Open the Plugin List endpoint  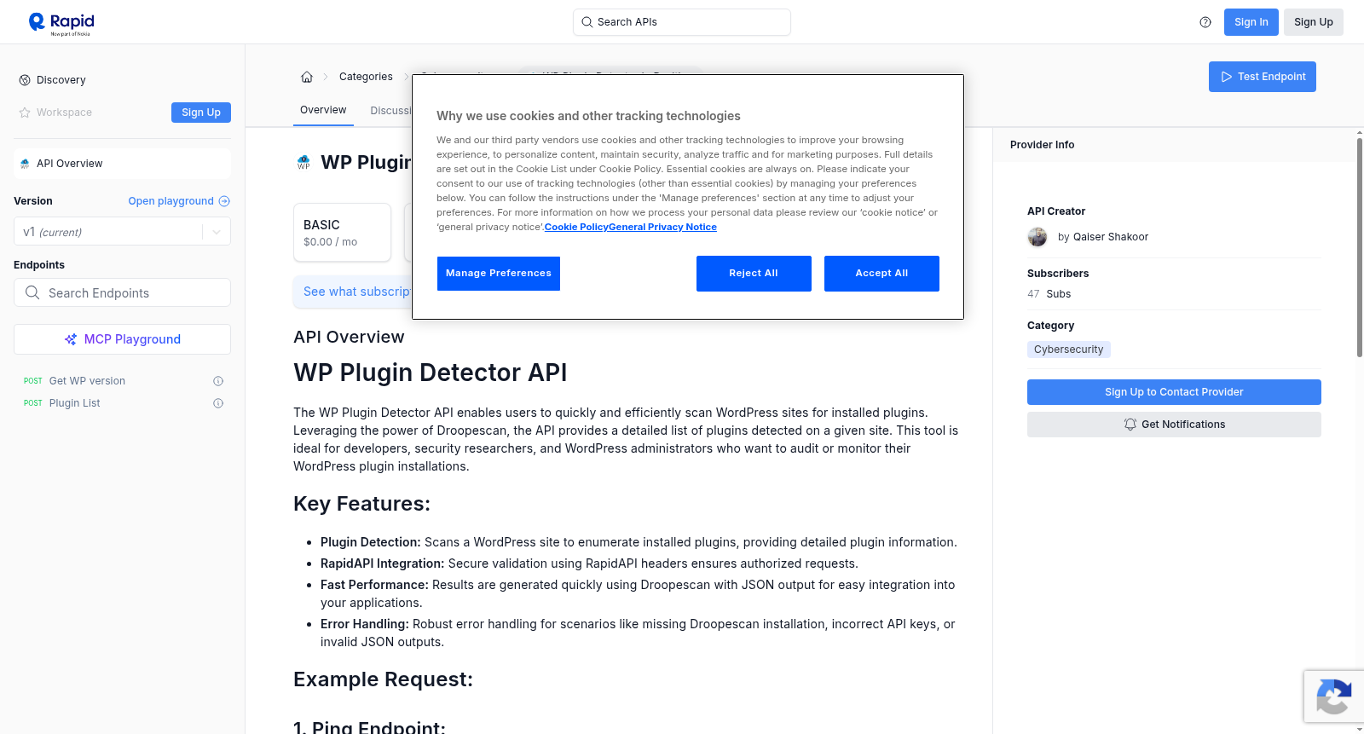click(74, 403)
